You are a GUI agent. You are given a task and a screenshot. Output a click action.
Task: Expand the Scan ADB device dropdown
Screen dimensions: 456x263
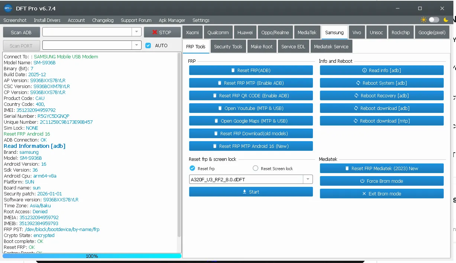137,32
